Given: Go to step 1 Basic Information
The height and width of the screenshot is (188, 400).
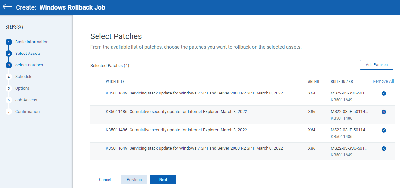Looking at the screenshot, I should coord(32,42).
